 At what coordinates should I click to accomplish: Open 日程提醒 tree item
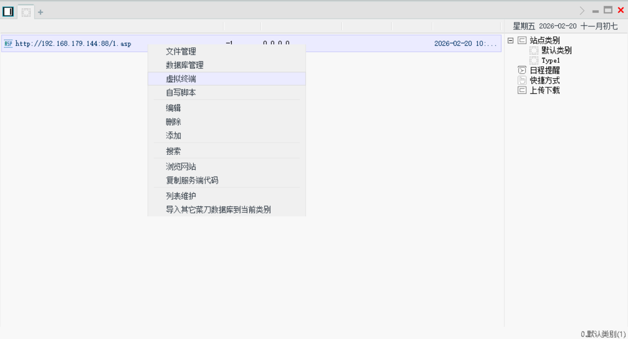545,70
